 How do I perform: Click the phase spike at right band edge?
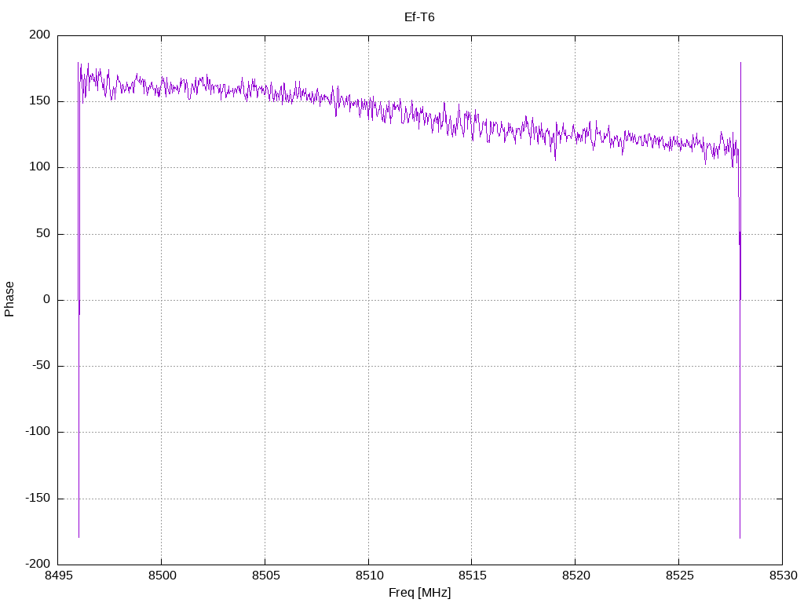coord(740,299)
